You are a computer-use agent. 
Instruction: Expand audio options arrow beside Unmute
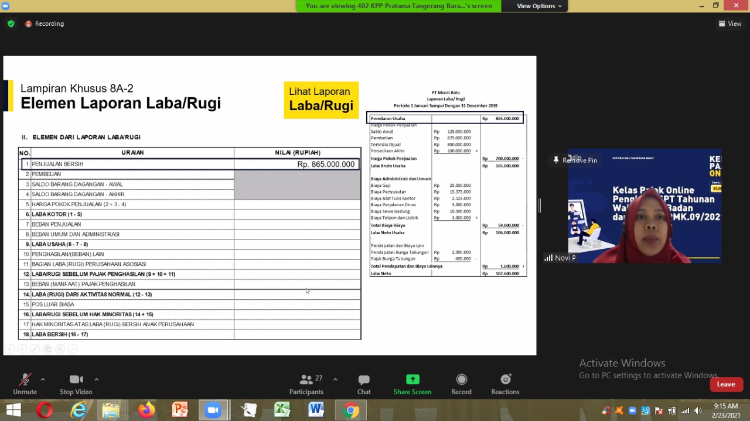43,379
